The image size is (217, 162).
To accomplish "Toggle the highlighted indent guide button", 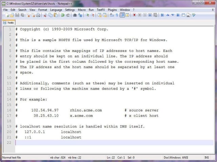I will click(x=122, y=15).
